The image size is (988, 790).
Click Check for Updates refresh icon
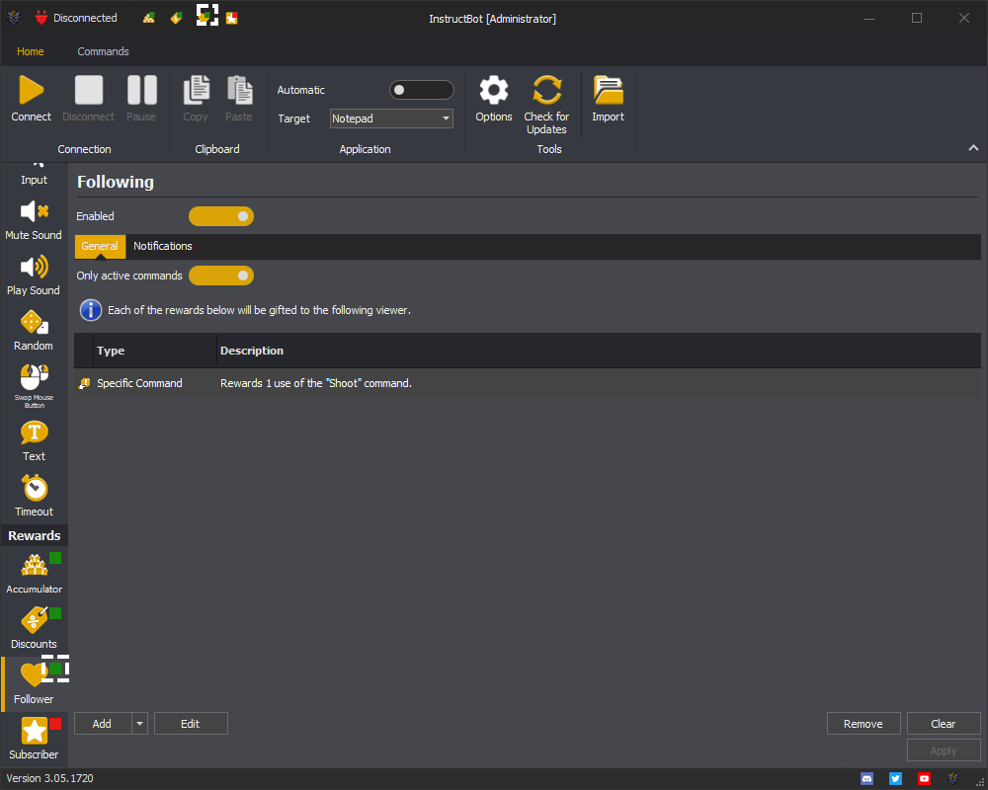547,90
